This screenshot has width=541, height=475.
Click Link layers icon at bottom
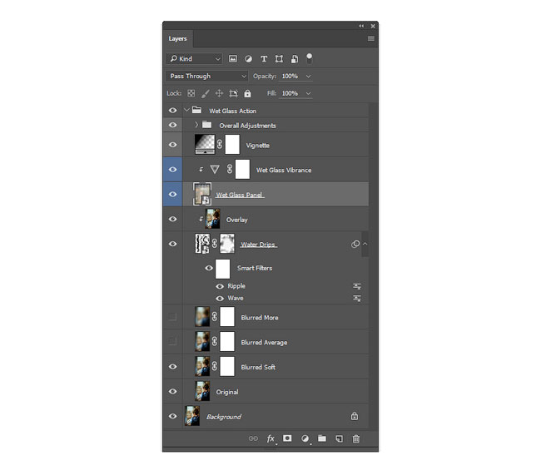tap(253, 438)
